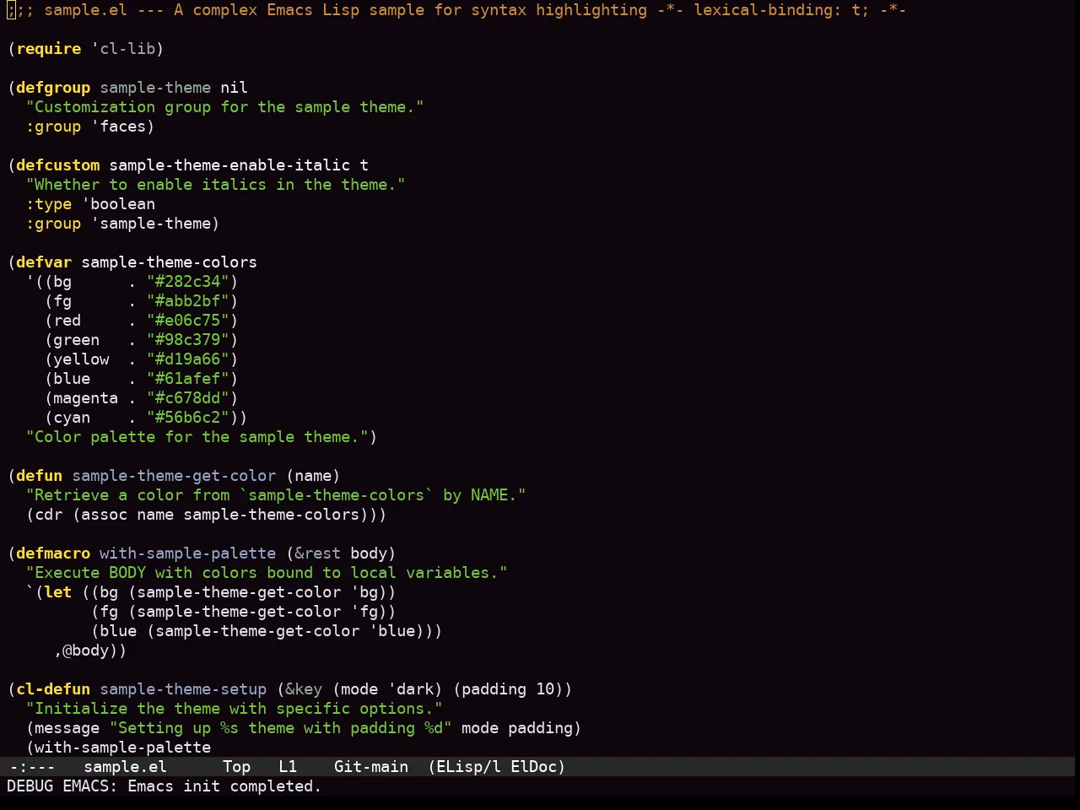
Task: Click the 'blue symbol in the let binding
Action: pyautogui.click(x=392, y=631)
